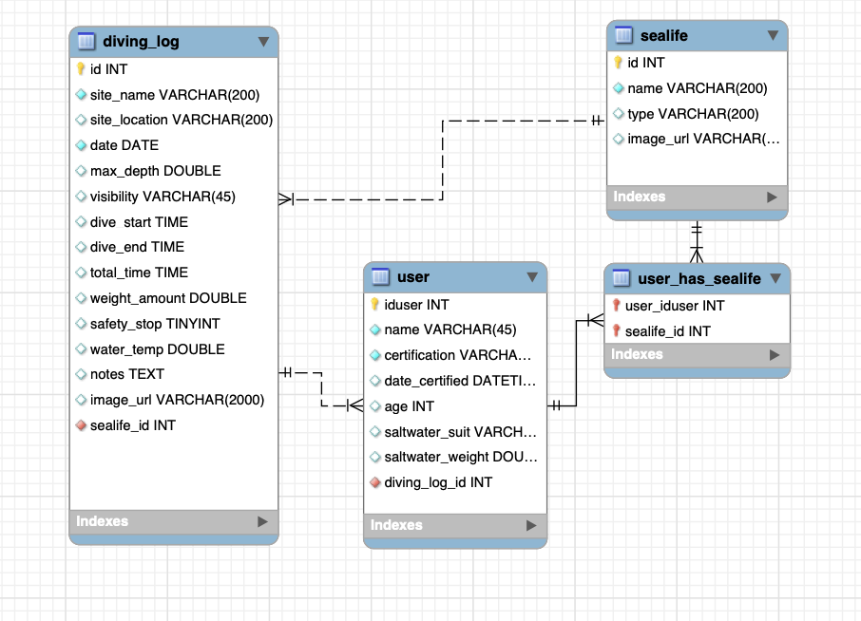Select the user_has_sealife table title
Viewport: 861px width, 621px height.
[x=699, y=278]
